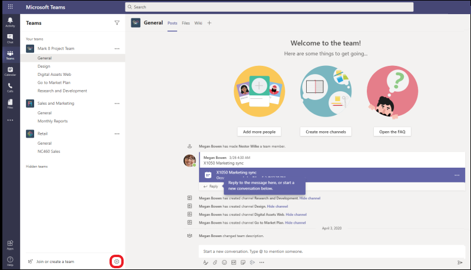471x270 pixels.
Task: Open the Activity feed
Action: click(10, 22)
